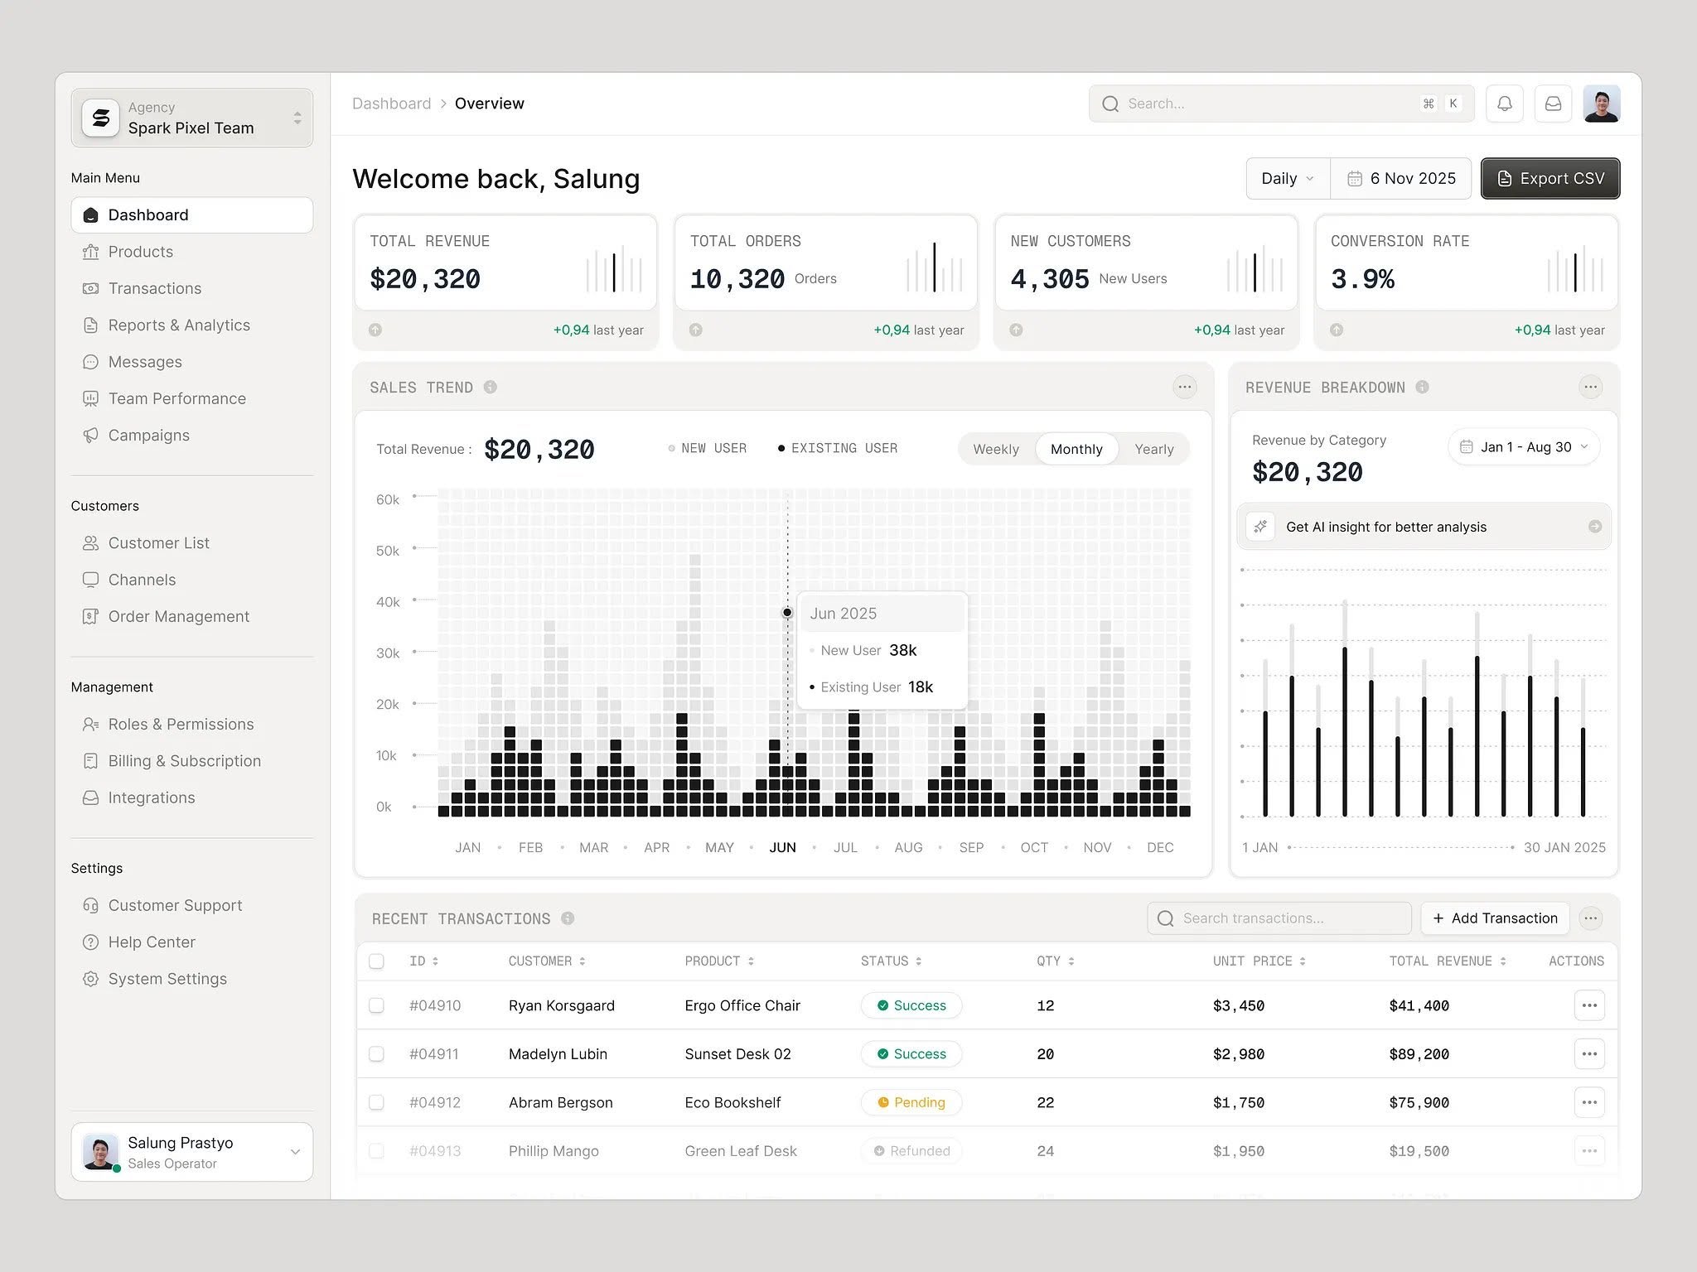
Task: Click Add Transaction button
Action: pyautogui.click(x=1495, y=918)
